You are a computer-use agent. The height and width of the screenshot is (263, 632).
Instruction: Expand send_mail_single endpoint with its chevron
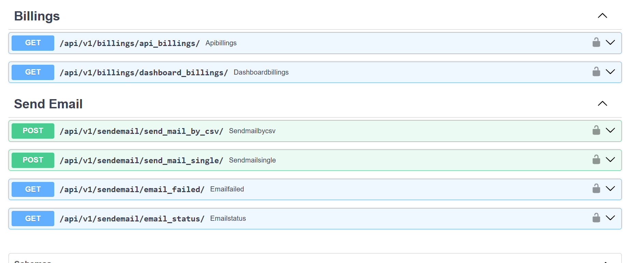point(610,160)
